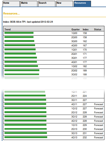Click the Forecast status for 4Q11

99,104
